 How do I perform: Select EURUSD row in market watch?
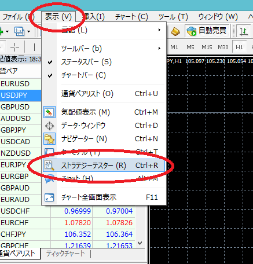click(20, 84)
